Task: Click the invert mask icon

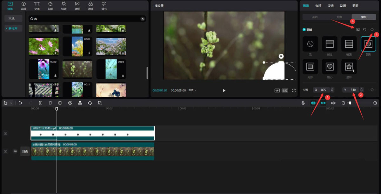Action: coord(358,30)
